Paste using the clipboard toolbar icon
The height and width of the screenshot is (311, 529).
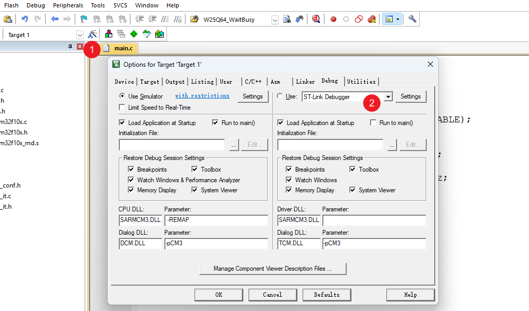(8, 19)
